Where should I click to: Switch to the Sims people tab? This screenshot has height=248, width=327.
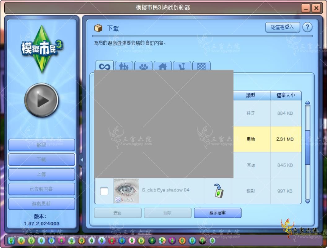point(124,66)
